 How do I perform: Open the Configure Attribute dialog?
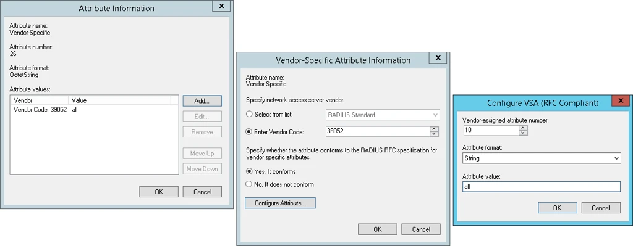click(280, 203)
